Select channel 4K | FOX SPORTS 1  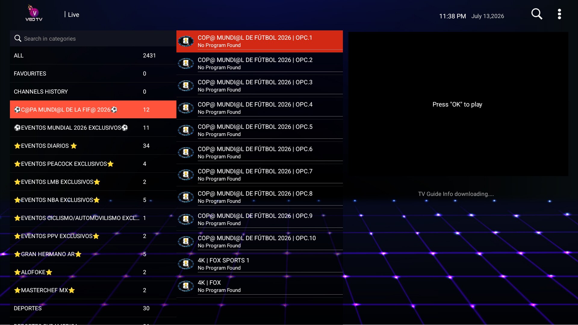pyautogui.click(x=259, y=264)
